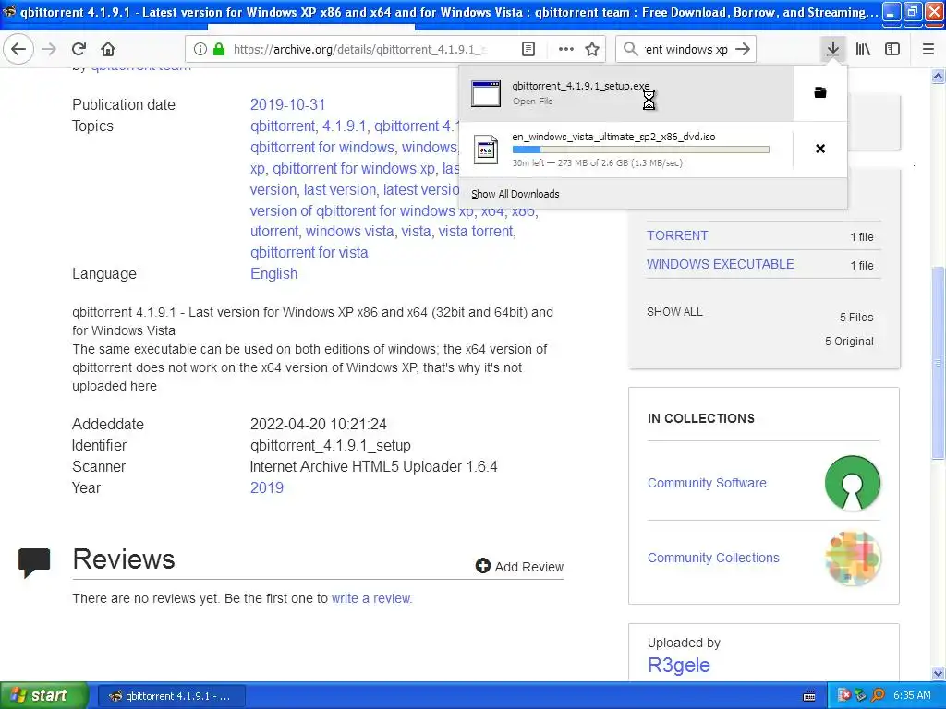Open the 'qbittorrent for vista' topic link

[309, 252]
